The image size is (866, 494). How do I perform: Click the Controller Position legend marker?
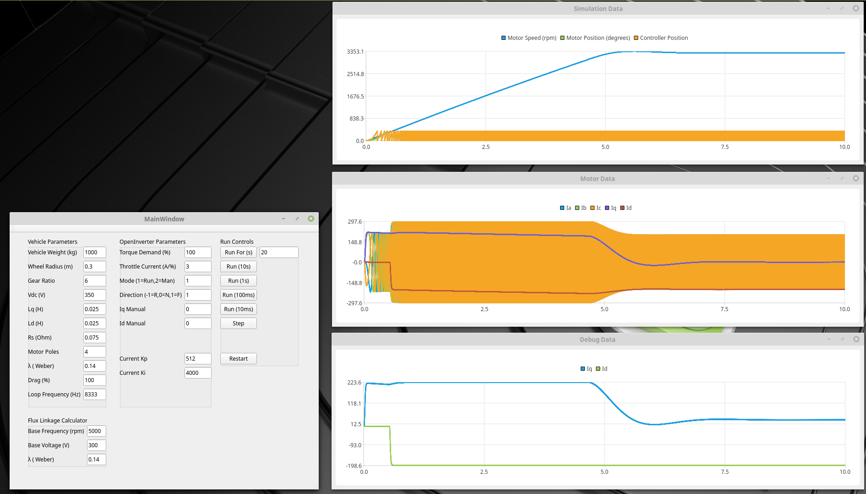click(x=636, y=38)
